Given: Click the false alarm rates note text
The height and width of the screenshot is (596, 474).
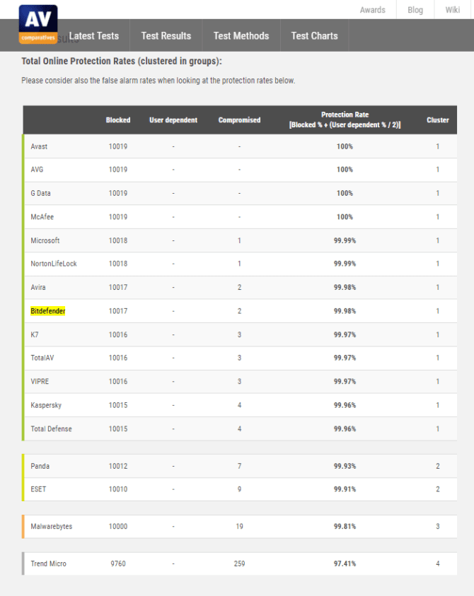Looking at the screenshot, I should coord(158,81).
